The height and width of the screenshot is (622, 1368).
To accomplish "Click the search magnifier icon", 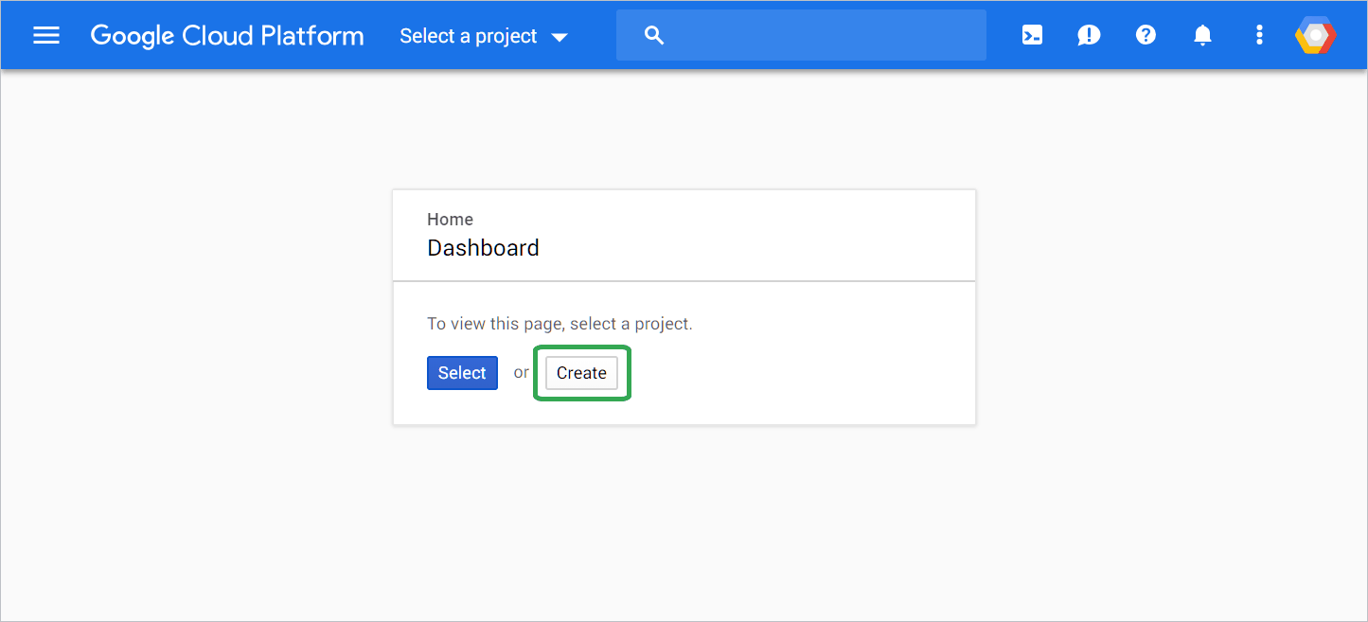I will click(x=653, y=35).
